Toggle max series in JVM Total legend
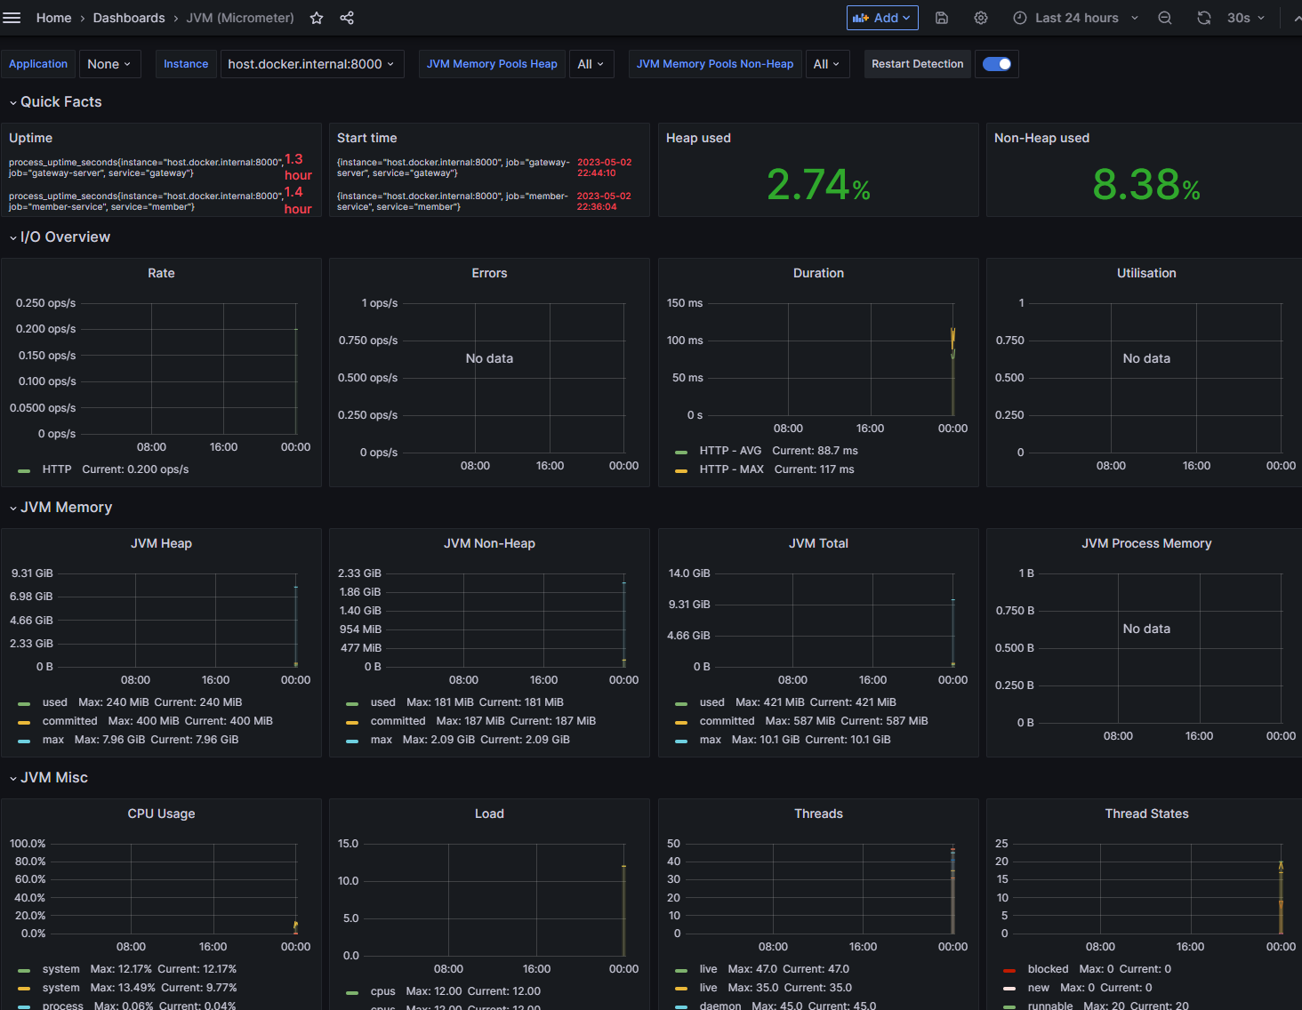 (710, 740)
